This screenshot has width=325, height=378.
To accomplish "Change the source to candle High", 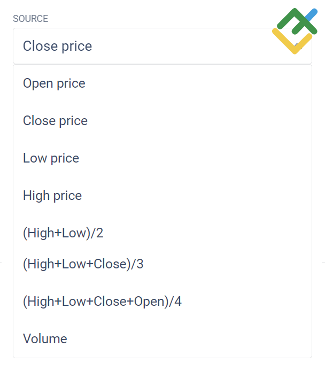I will coord(162,196).
